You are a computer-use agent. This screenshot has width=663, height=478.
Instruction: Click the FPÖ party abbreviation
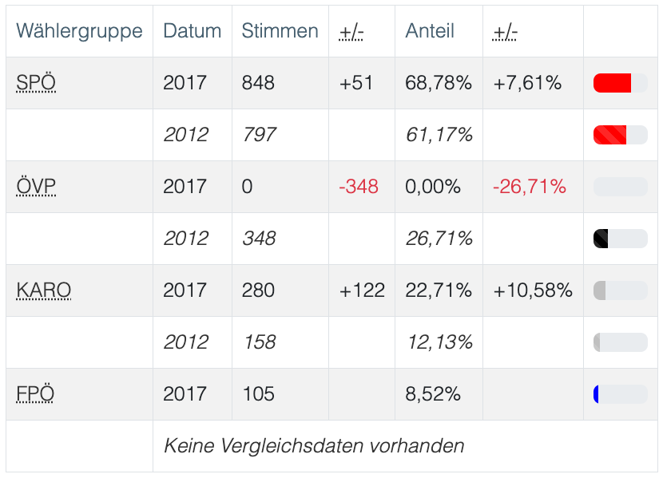click(x=36, y=394)
